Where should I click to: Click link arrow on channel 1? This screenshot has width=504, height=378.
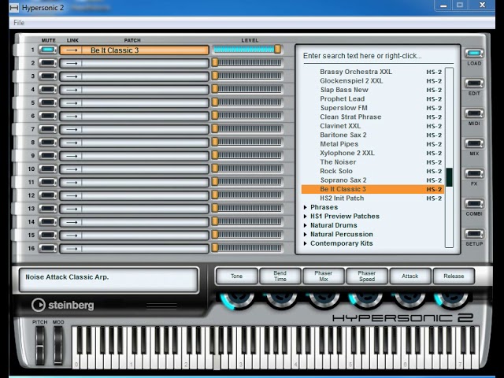pyautogui.click(x=72, y=50)
